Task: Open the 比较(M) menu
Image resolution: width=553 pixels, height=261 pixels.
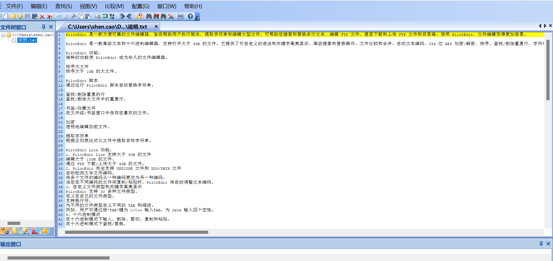Action: pyautogui.click(x=114, y=6)
